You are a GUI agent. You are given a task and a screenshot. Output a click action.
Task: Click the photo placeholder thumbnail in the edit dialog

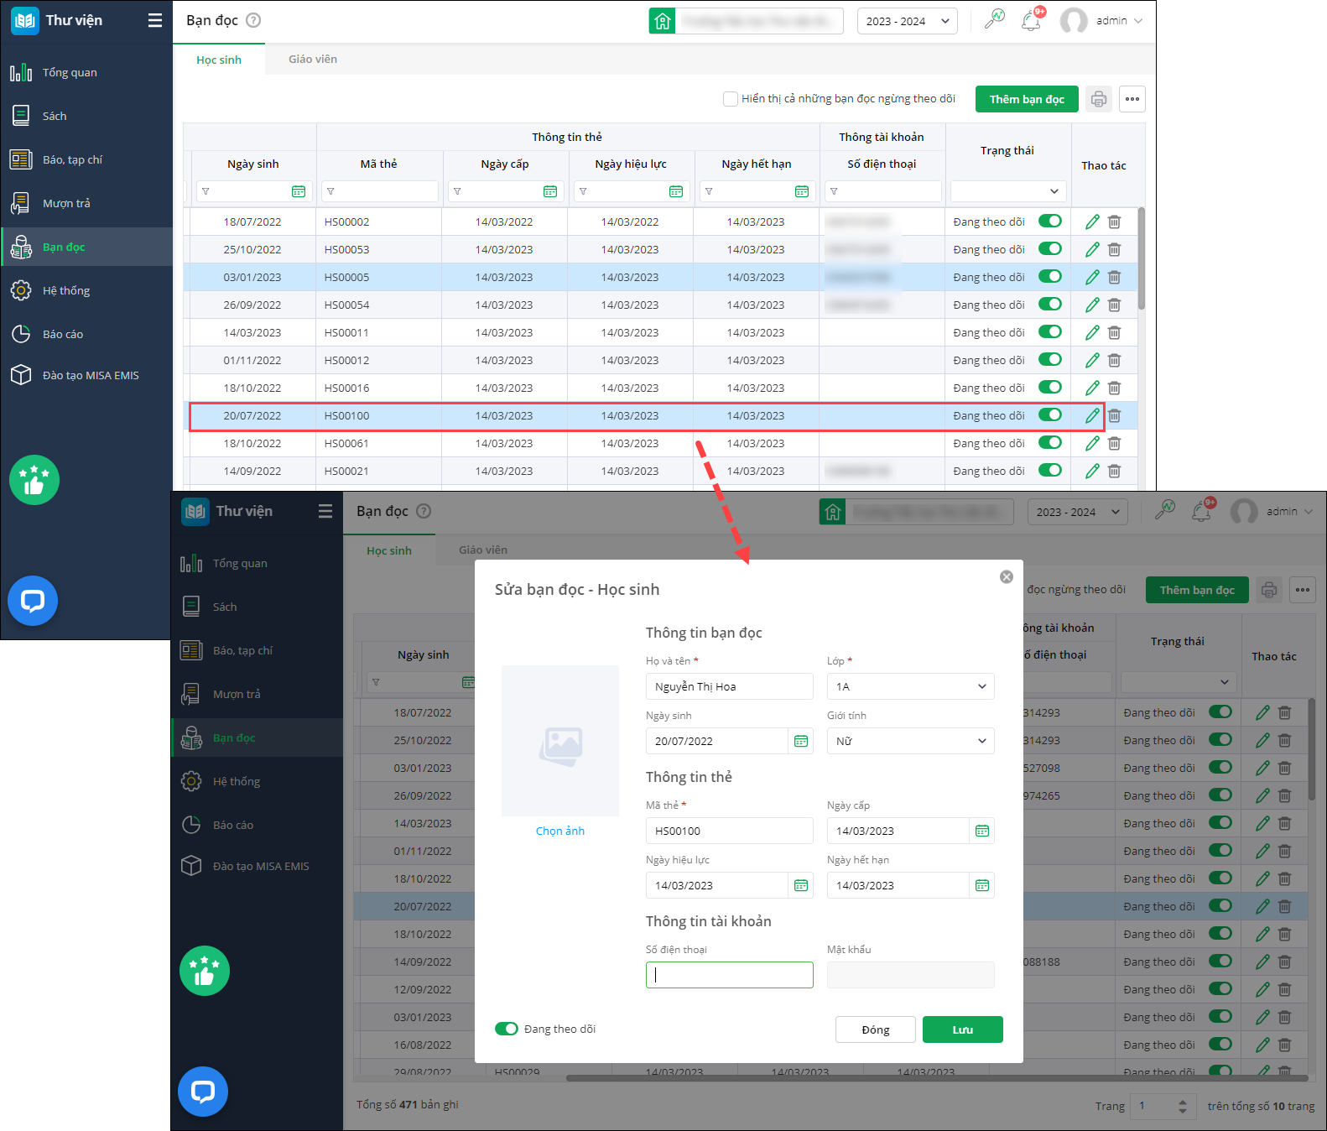tap(560, 741)
